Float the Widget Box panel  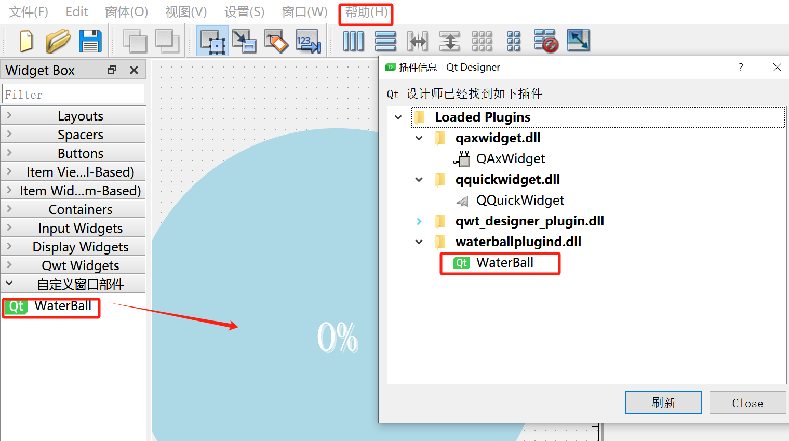112,70
